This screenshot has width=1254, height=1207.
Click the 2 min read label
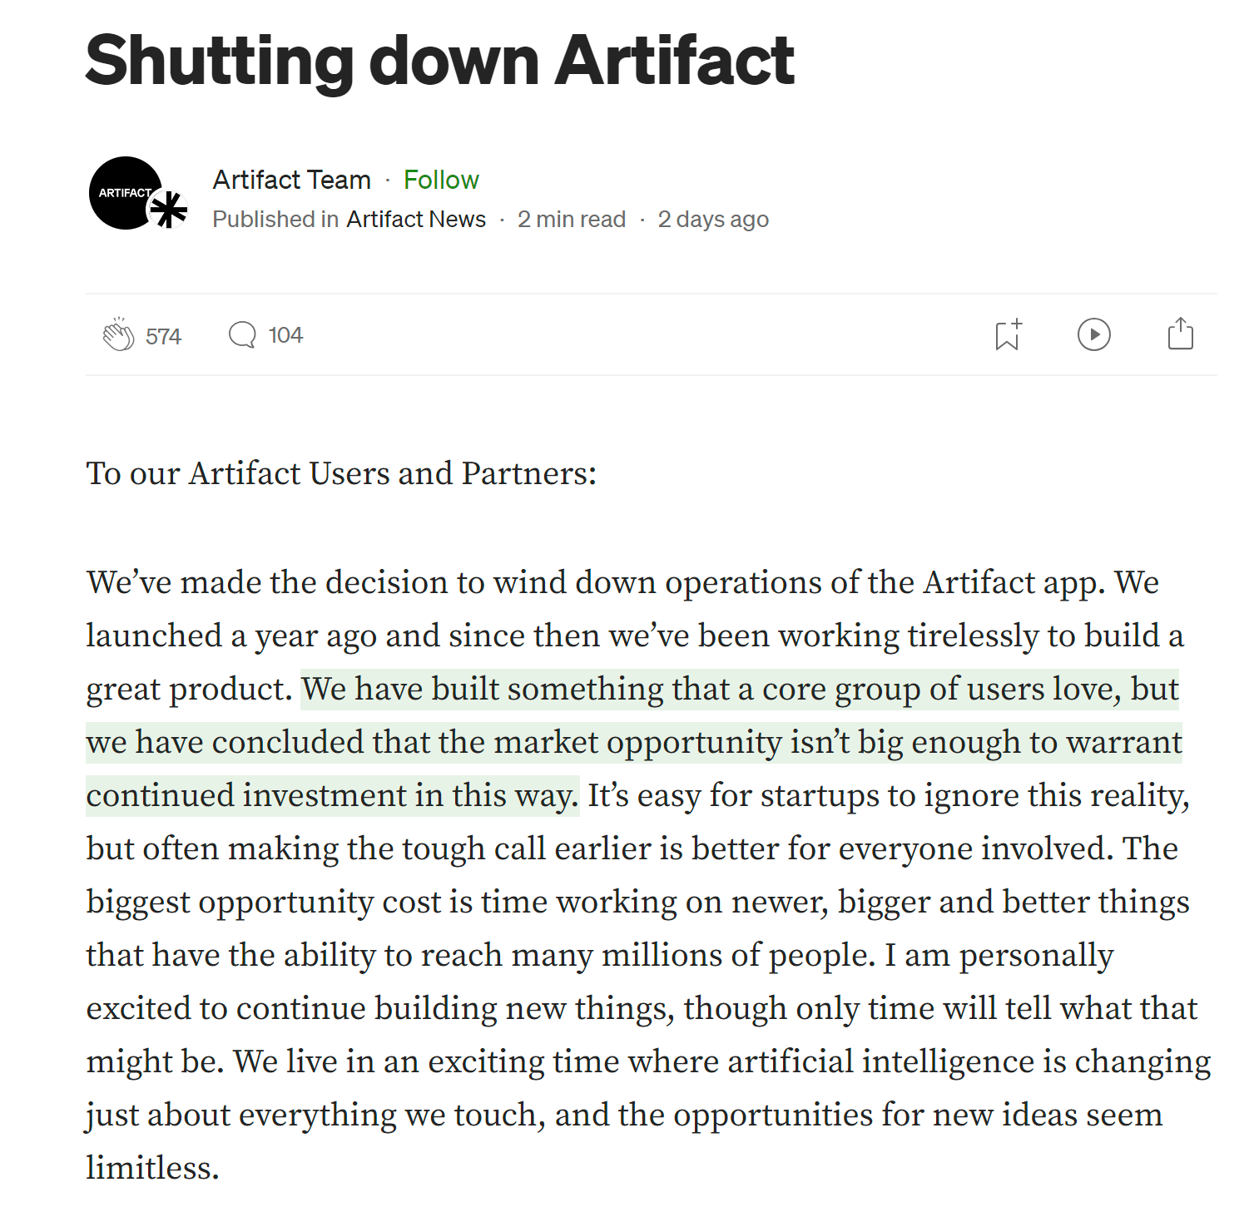tap(572, 219)
